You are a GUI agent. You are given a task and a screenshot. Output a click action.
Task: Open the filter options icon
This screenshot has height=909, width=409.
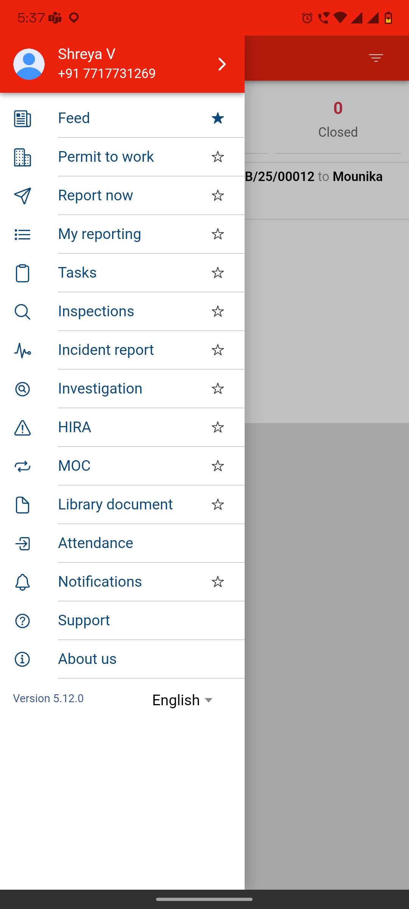click(x=376, y=58)
